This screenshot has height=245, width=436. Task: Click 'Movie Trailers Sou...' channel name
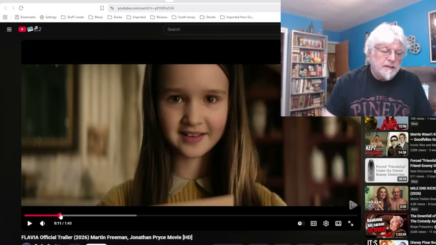tap(423, 199)
